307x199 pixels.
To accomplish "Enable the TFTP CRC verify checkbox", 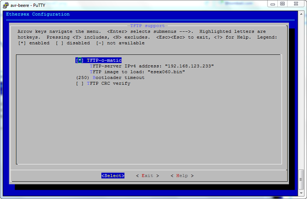I will 79,83.
